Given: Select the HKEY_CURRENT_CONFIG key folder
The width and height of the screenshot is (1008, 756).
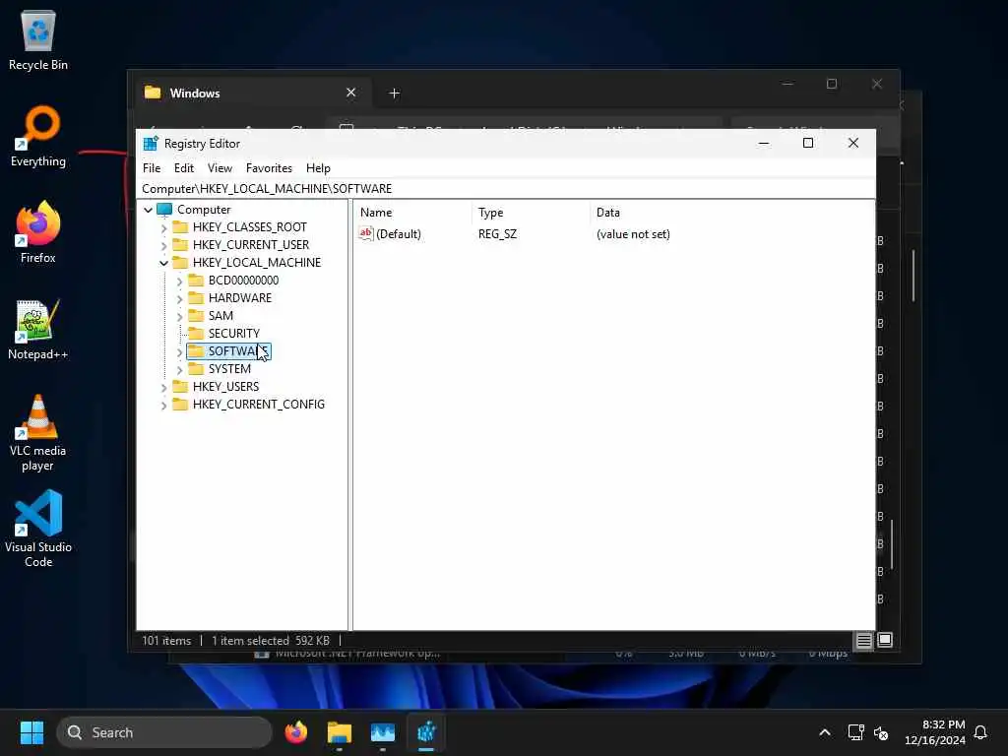Looking at the screenshot, I should click(x=259, y=405).
